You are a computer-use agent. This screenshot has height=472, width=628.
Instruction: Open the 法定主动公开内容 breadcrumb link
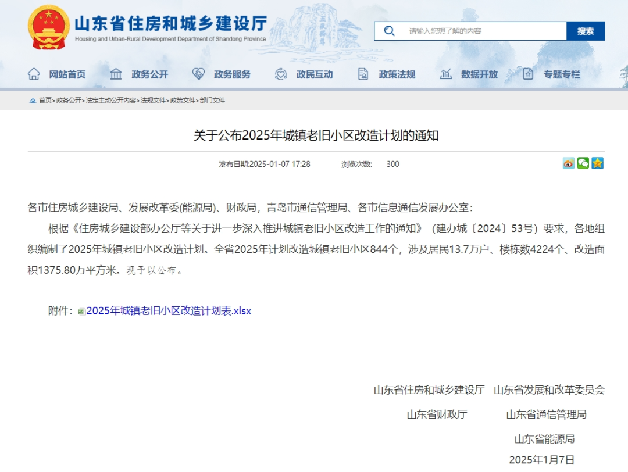click(111, 101)
